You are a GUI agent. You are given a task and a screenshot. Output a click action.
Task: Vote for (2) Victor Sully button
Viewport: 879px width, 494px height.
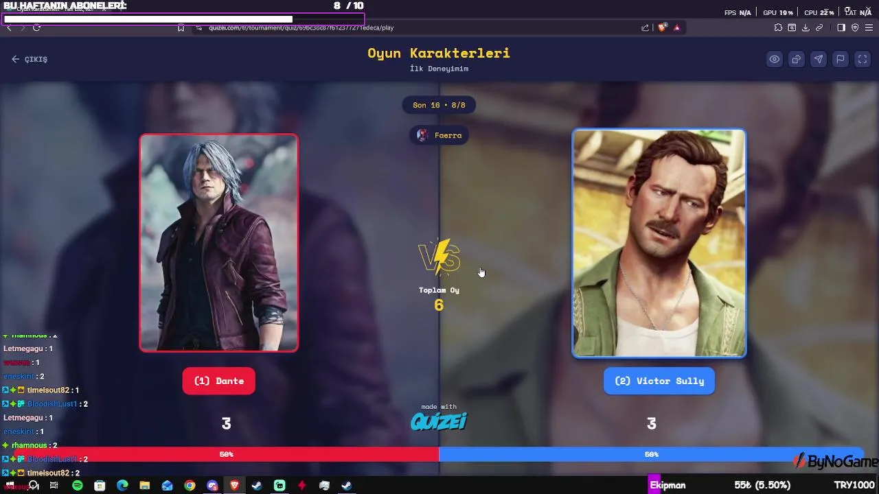[659, 381]
